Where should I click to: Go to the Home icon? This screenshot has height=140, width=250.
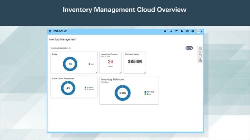[x=165, y=31]
